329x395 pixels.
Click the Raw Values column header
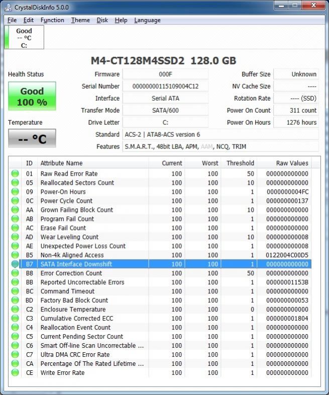284,163
